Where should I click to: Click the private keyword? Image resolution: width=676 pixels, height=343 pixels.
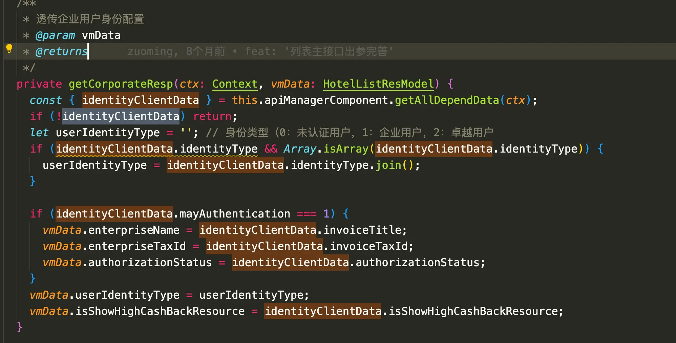(39, 84)
